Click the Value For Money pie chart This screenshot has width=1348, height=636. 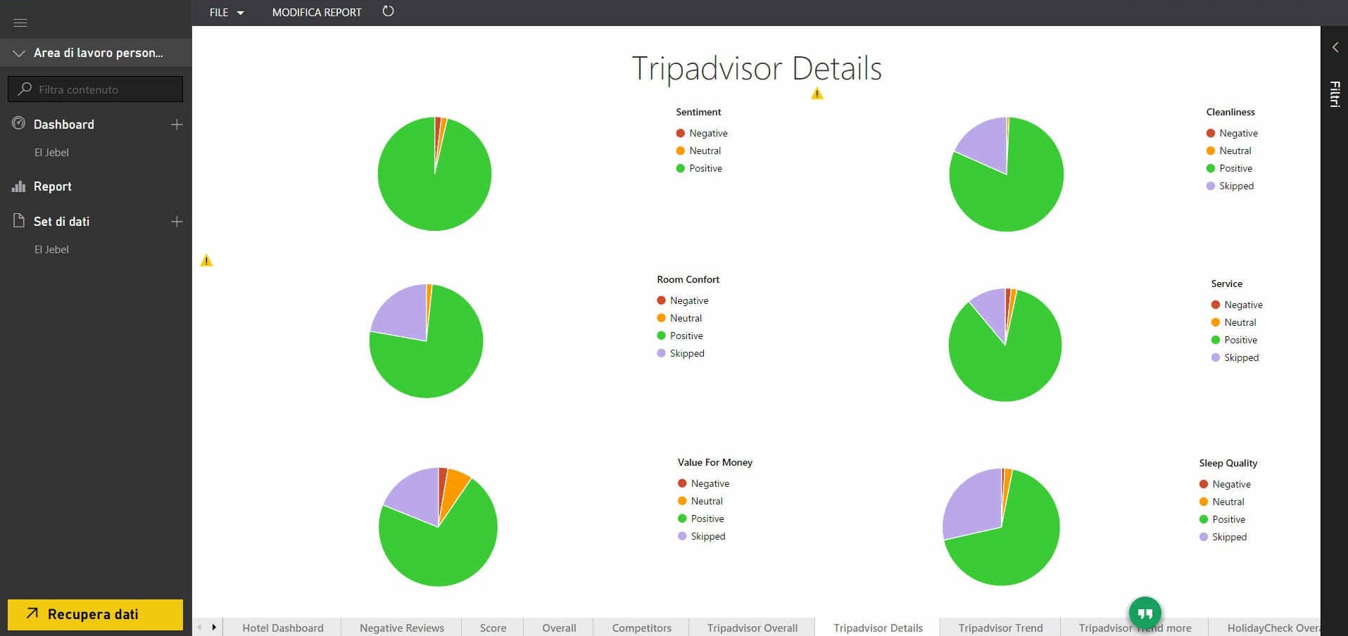click(x=438, y=527)
